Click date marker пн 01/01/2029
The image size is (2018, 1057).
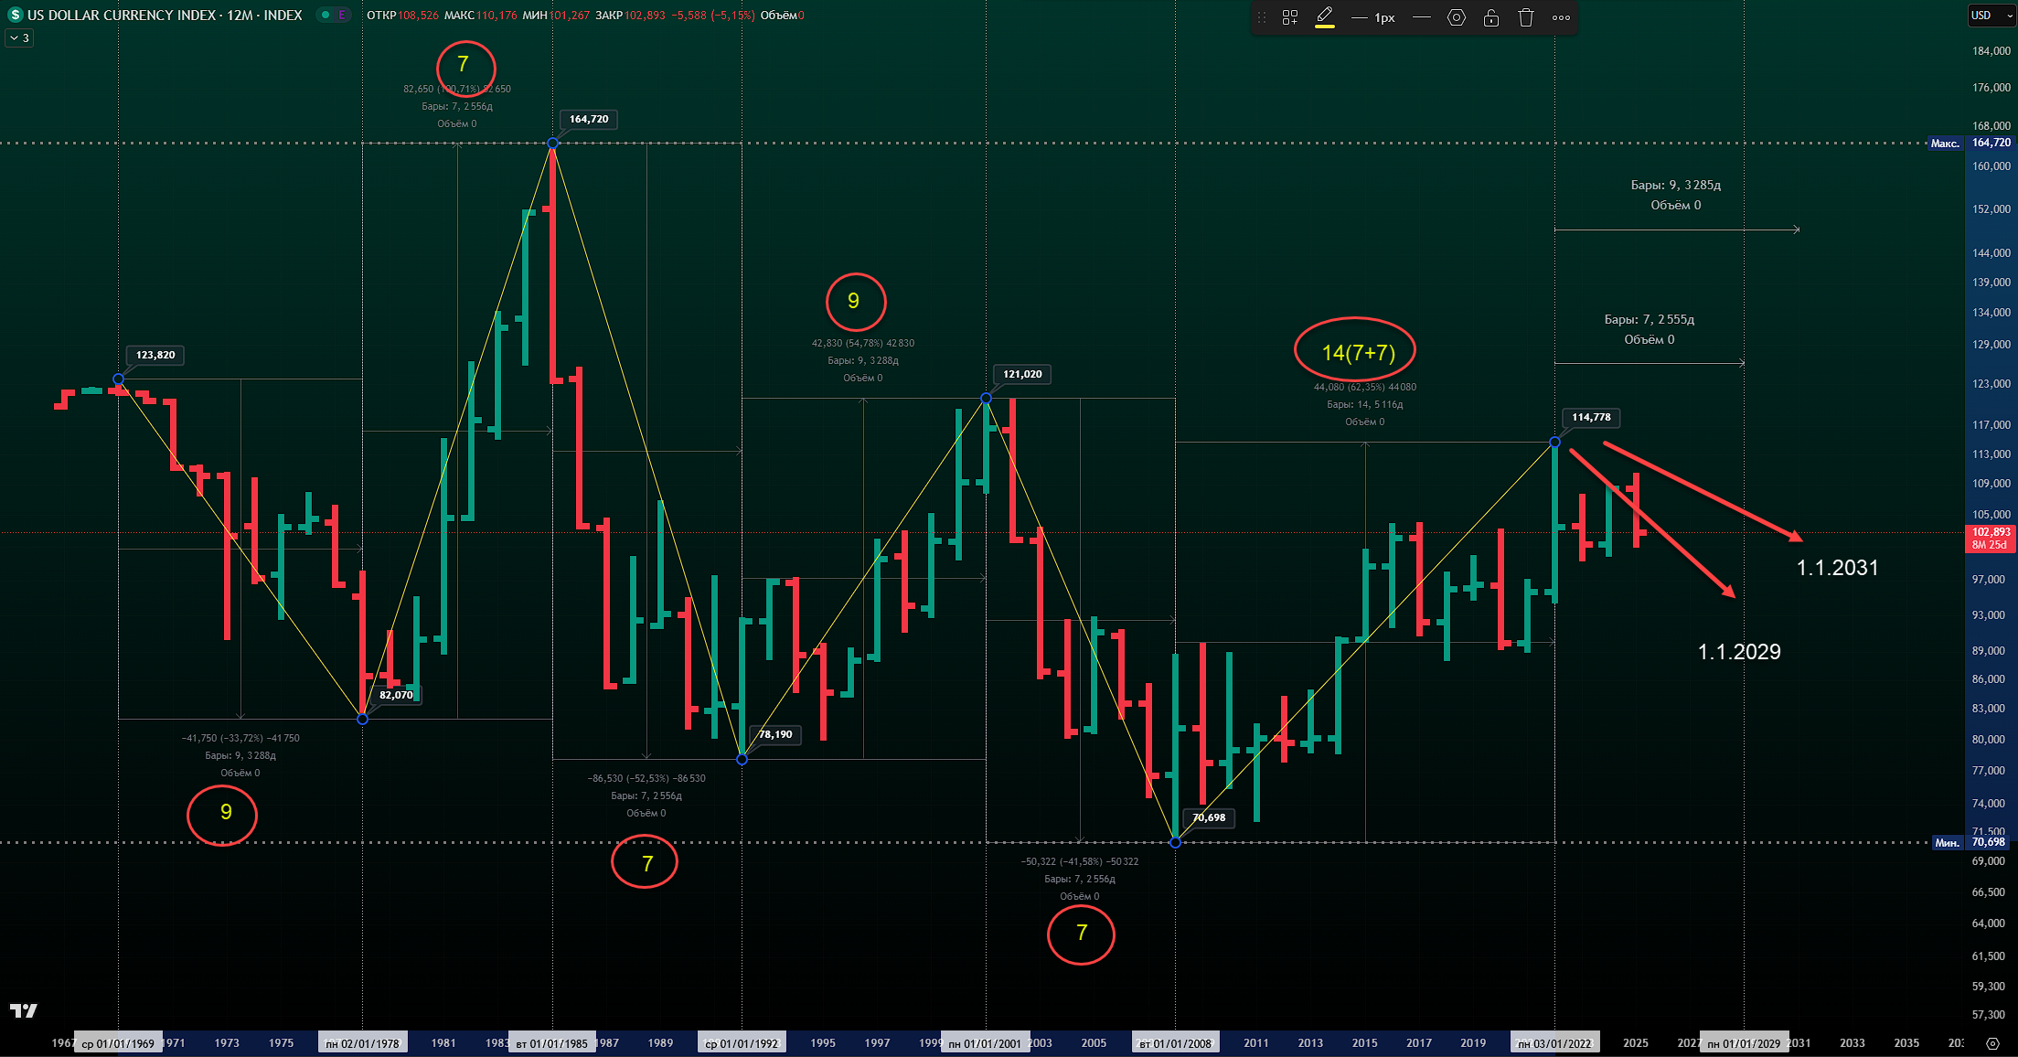tap(1744, 1043)
